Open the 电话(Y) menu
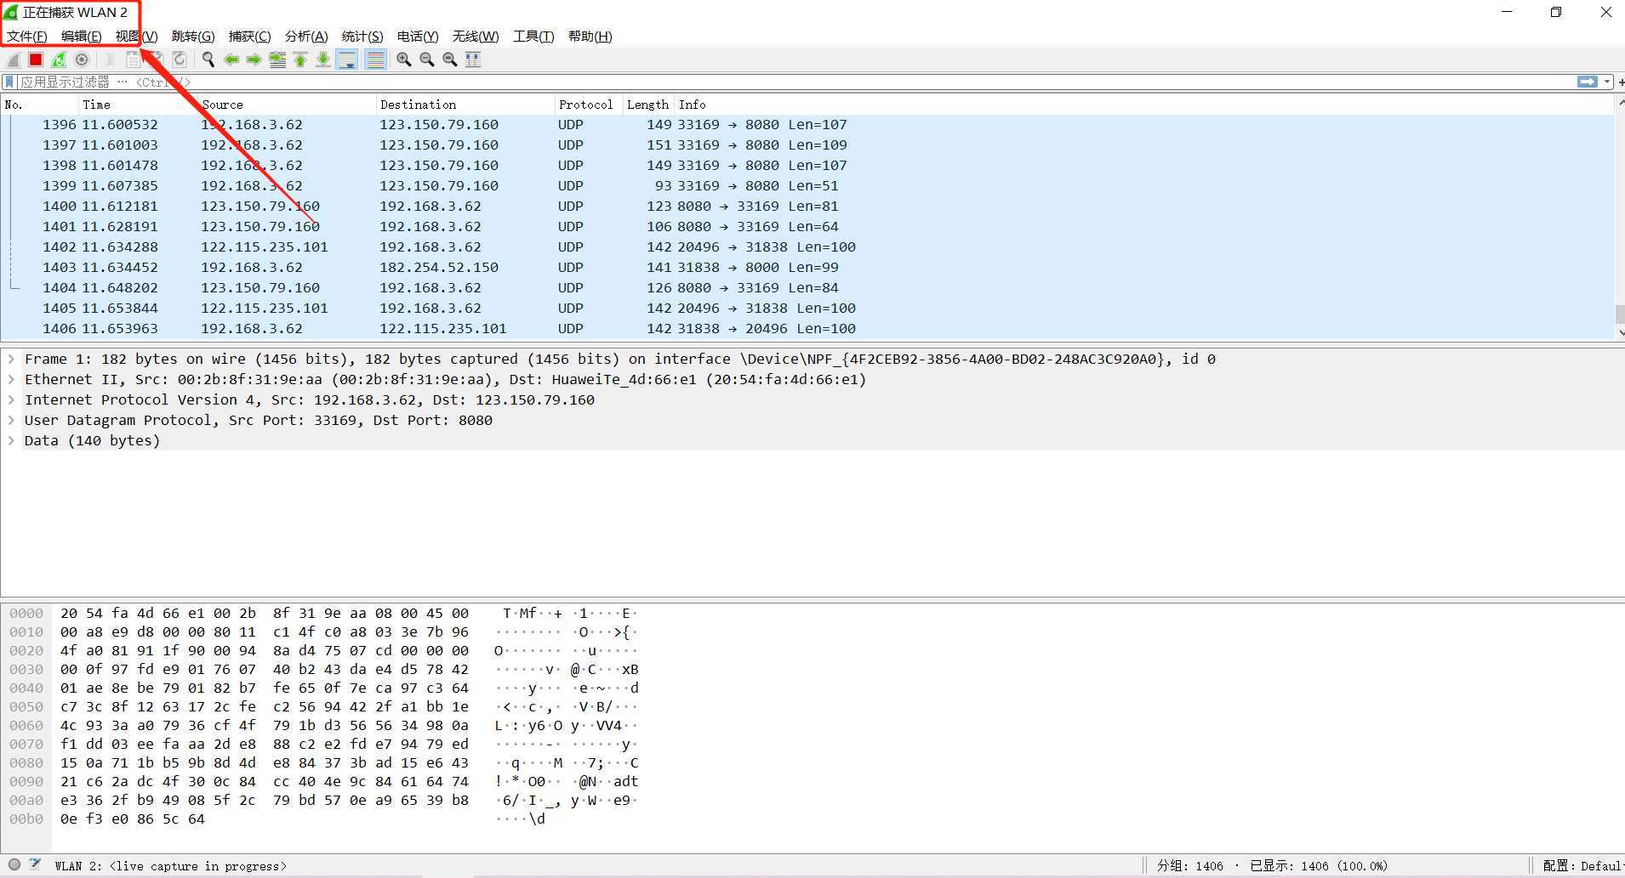Viewport: 1625px width, 878px height. [418, 36]
